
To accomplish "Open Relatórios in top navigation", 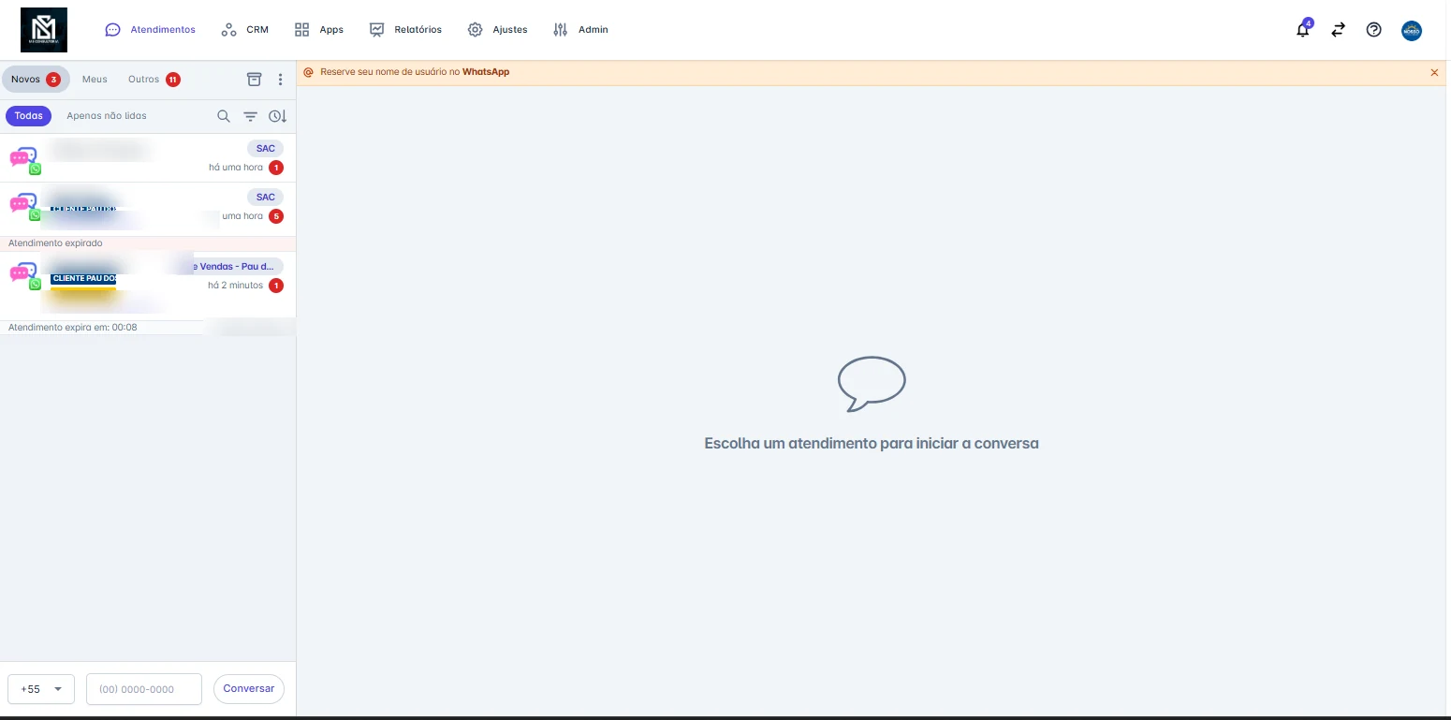I will (405, 30).
